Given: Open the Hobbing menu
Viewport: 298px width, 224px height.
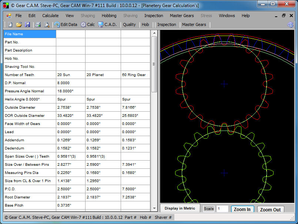Looking at the screenshot, I should (x=109, y=16).
